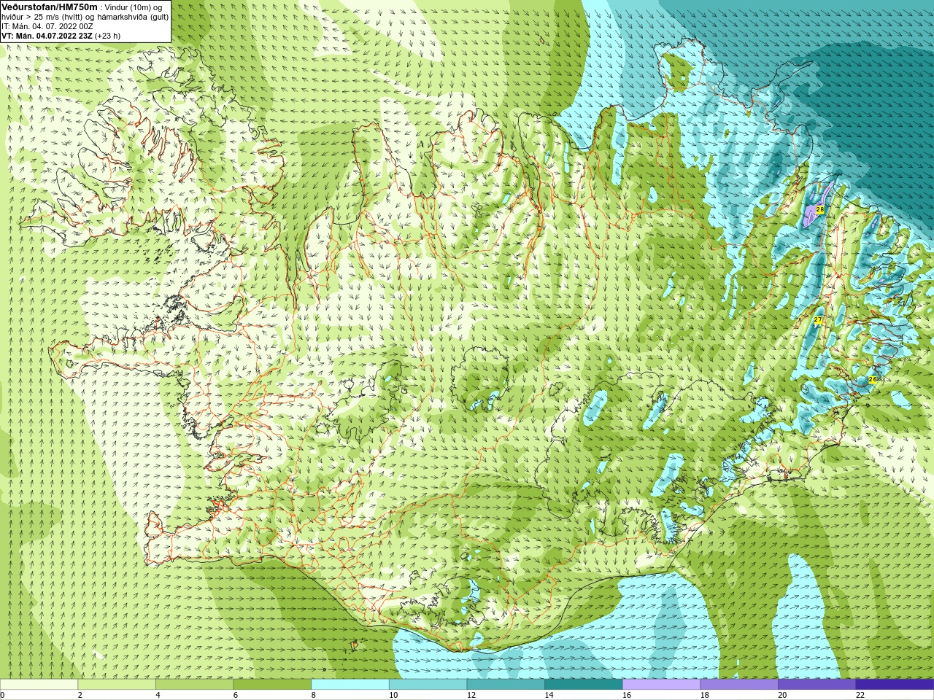The height and width of the screenshot is (700, 934).
Task: Click the 'IT: Mán. 04. 07. 2022 00Z' line
Action: [x=47, y=26]
